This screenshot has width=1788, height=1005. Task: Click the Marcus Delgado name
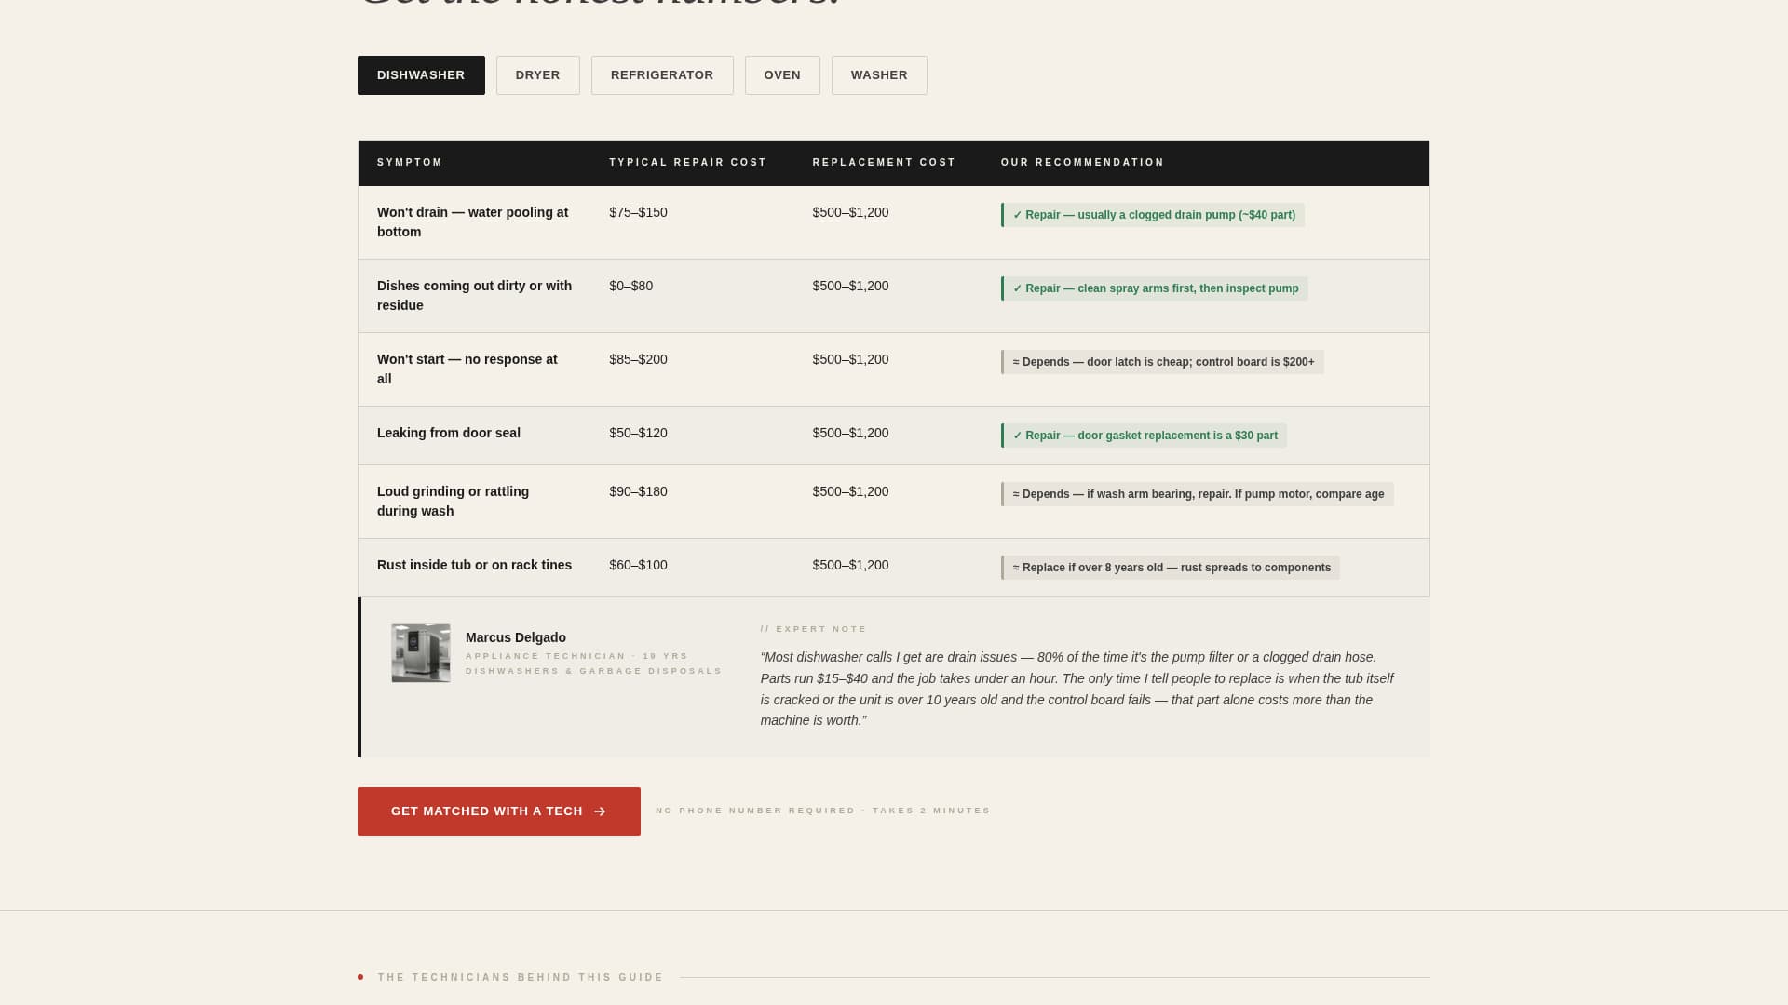(515, 637)
